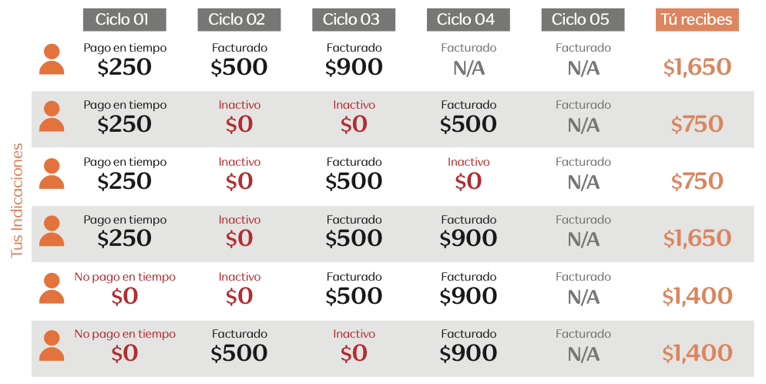Click the sixth row's person icon
Screen dimensions: 766x384
[52, 345]
